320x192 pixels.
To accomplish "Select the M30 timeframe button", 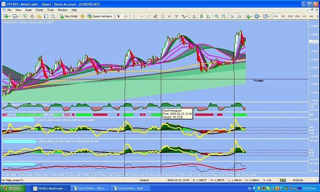I will coord(297,16).
